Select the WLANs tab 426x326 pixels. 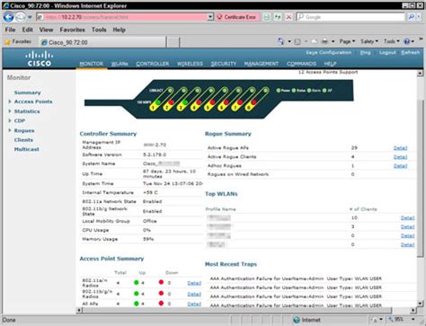(120, 64)
